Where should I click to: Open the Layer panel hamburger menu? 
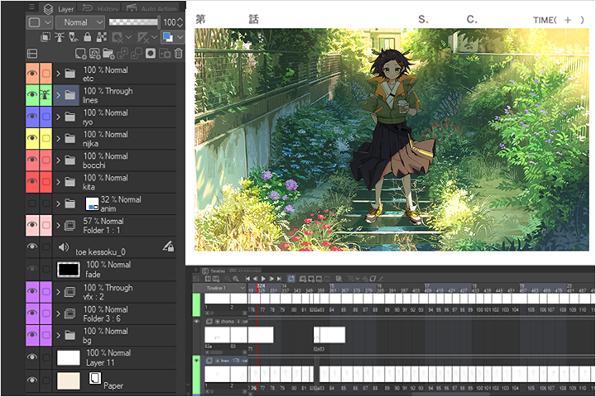pyautogui.click(x=32, y=7)
